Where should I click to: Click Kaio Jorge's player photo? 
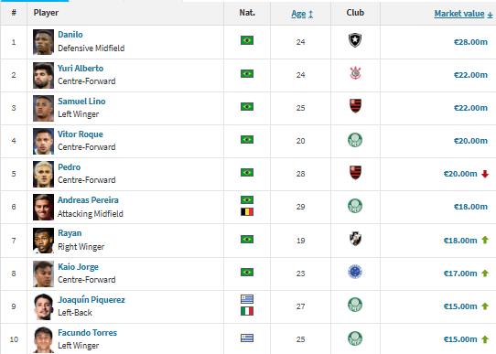click(43, 274)
